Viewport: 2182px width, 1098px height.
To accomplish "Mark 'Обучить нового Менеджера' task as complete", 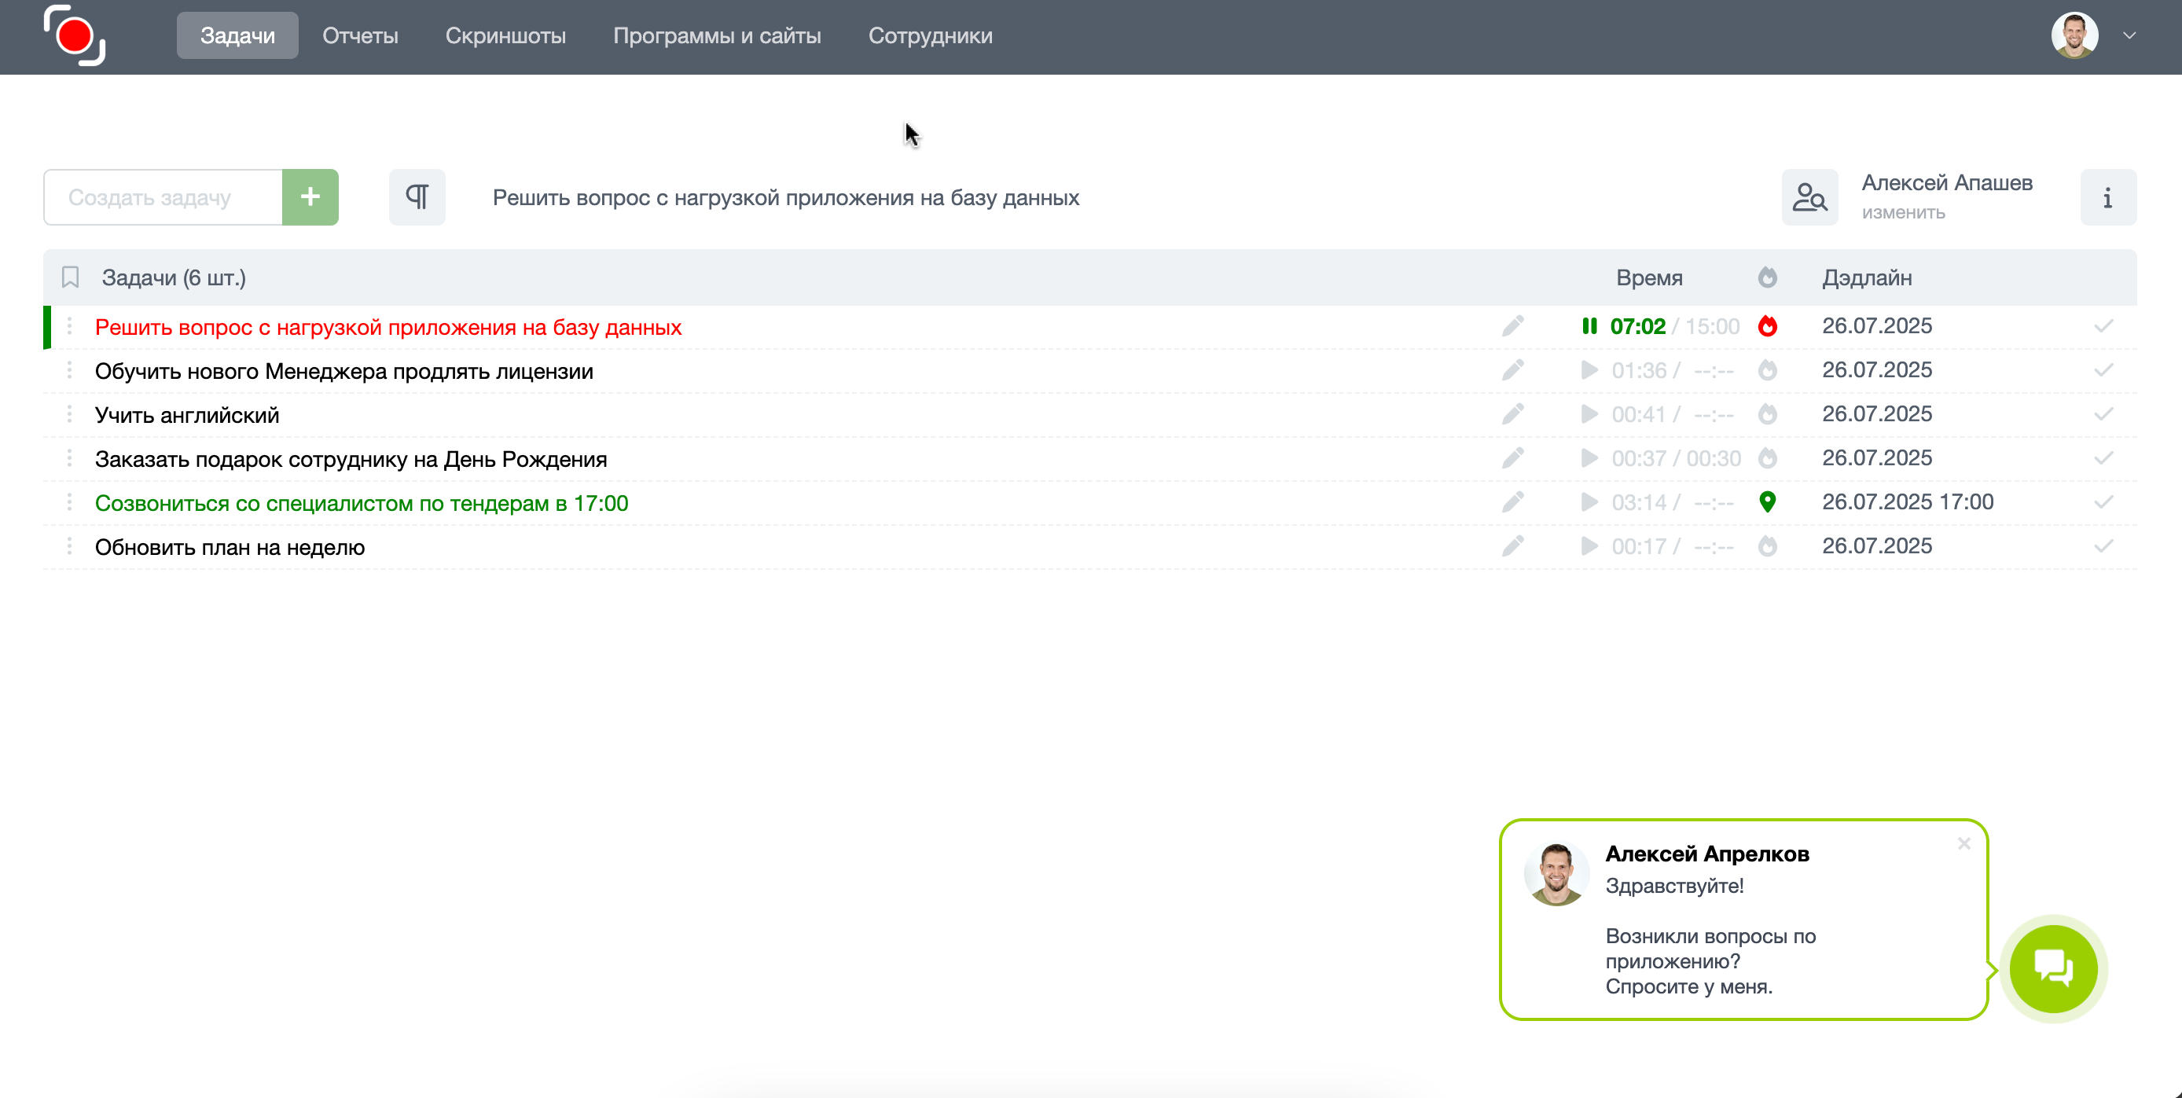I will click(2103, 370).
